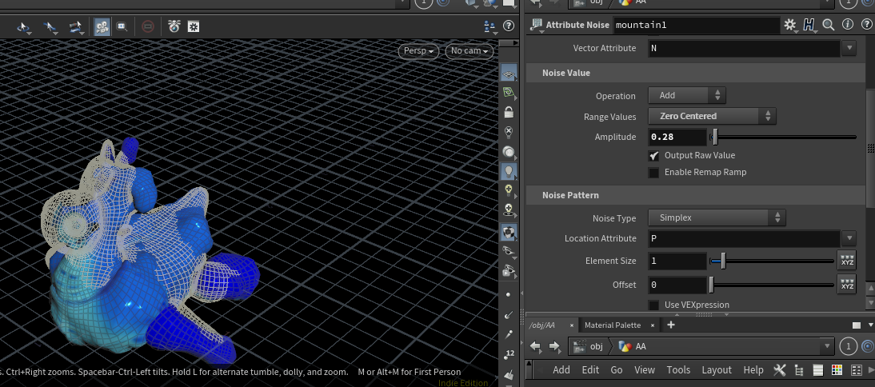875x387 pixels.
Task: Toggle the lock camera to view padlock
Action: (x=509, y=112)
